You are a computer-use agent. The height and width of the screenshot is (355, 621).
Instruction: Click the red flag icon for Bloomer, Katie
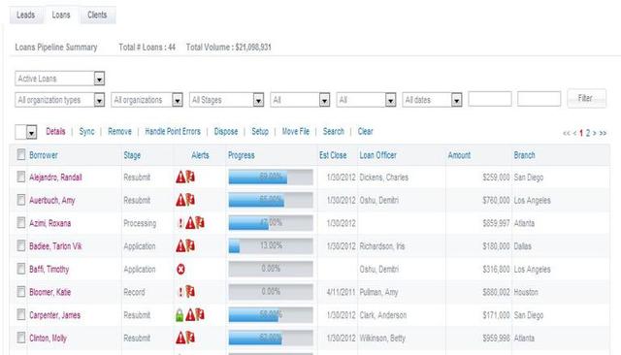[190, 292]
